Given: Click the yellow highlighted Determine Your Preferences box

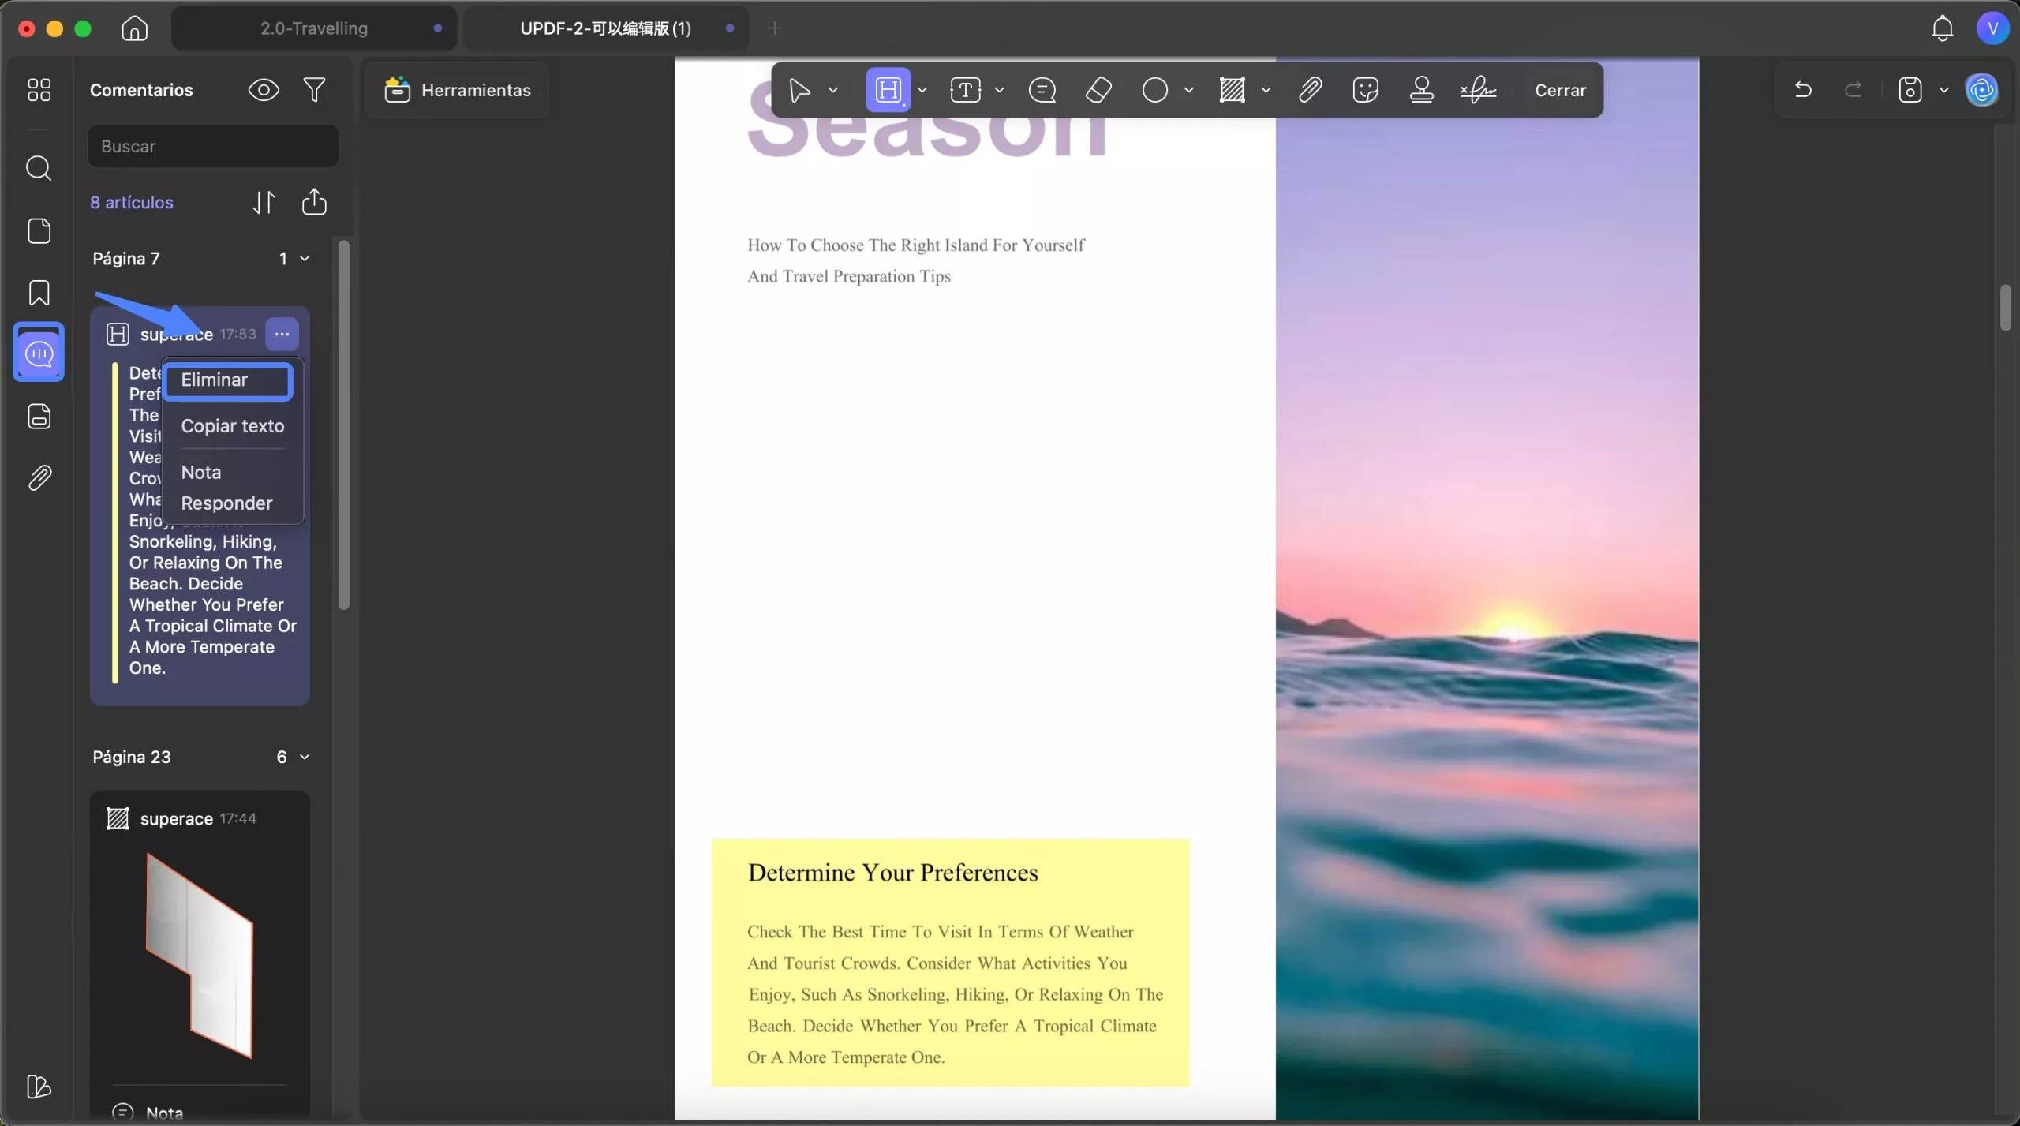Looking at the screenshot, I should pos(950,963).
